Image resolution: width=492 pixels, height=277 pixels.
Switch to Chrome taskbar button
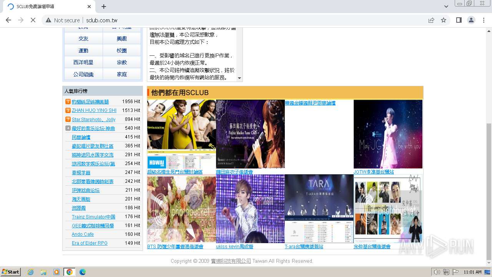[x=70, y=272]
